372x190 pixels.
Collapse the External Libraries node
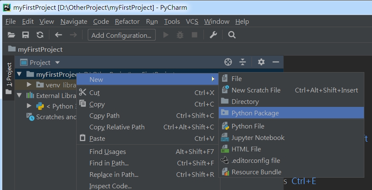19,95
